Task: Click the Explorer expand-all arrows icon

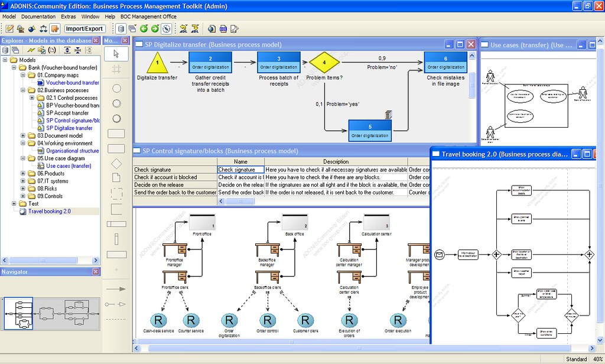Action: pyautogui.click(x=67, y=50)
